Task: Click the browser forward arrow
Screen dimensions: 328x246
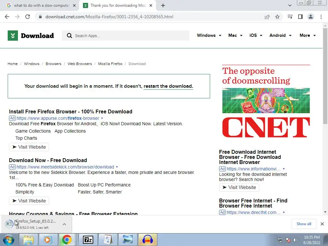Action: (17, 17)
